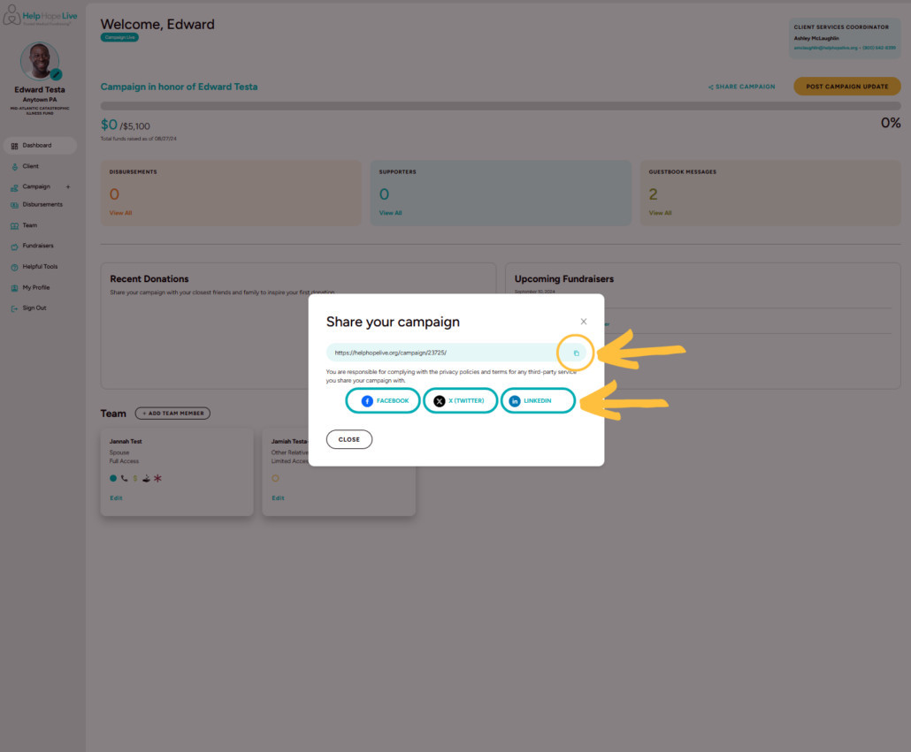Click the Upcoming Fundraisers heading
911x752 pixels.
[x=564, y=279]
